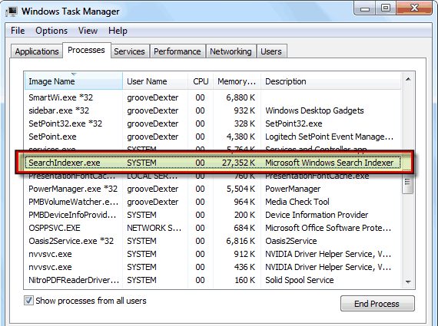Select the SetPoint32.exe *32 process
The width and height of the screenshot is (438, 326).
coord(213,123)
